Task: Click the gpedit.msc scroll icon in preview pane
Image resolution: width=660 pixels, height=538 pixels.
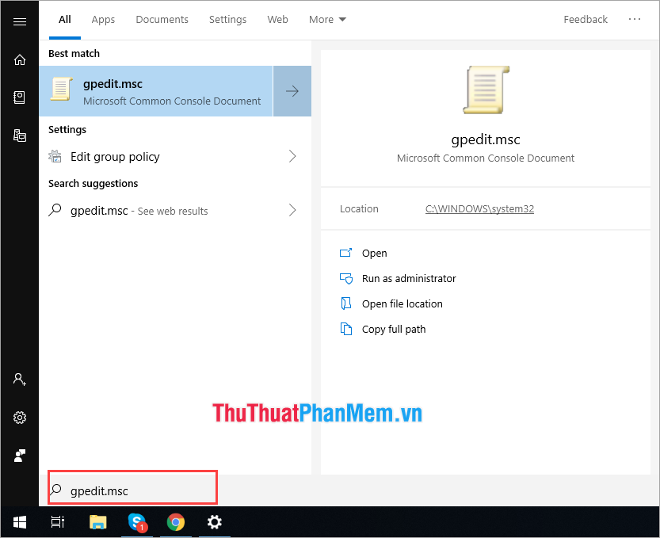Action: pyautogui.click(x=485, y=90)
